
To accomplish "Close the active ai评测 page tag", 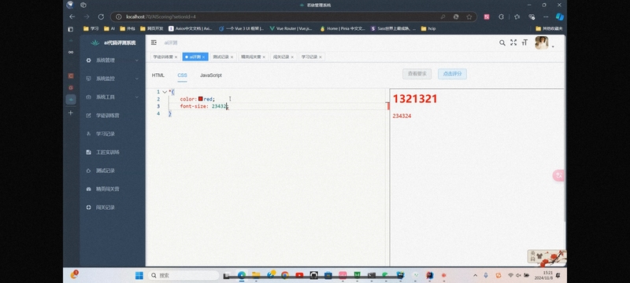I will click(x=204, y=57).
